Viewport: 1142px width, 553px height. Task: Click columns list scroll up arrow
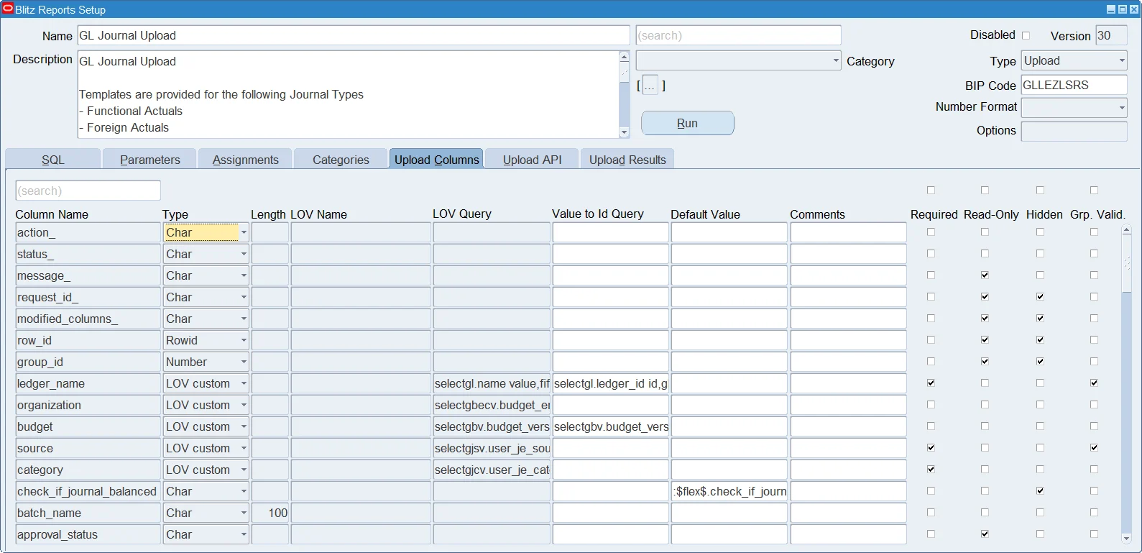(1126, 229)
